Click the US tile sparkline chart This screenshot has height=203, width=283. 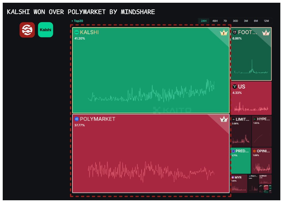[x=251, y=107]
